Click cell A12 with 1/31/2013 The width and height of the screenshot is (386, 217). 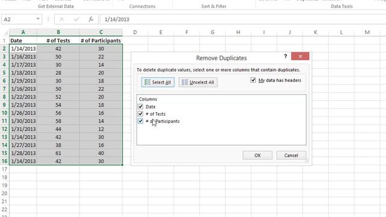(x=23, y=129)
